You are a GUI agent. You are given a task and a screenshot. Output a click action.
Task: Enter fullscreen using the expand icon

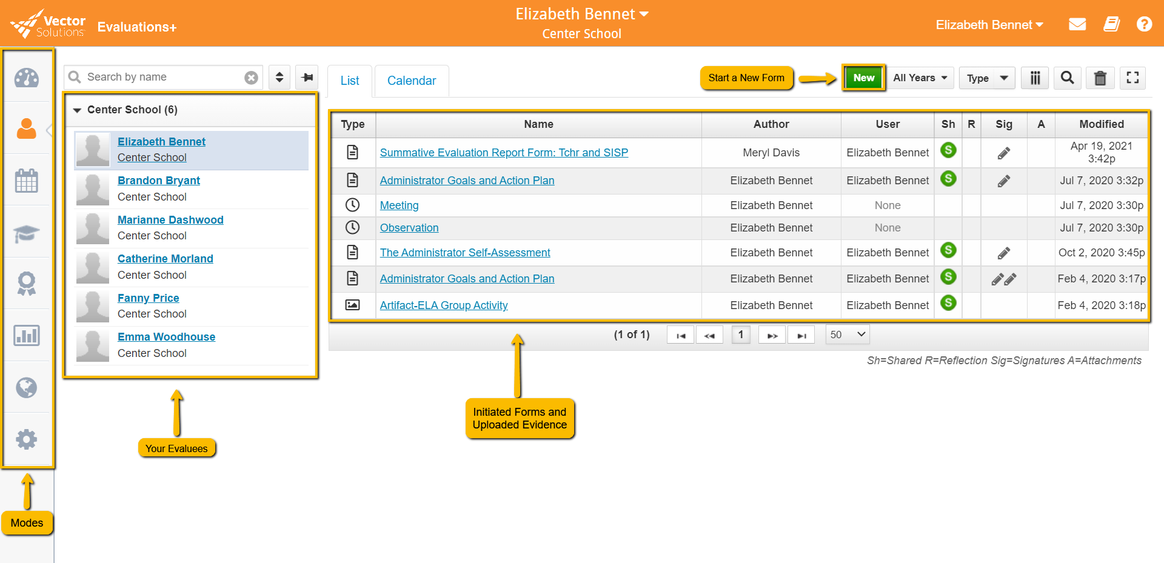(1133, 78)
